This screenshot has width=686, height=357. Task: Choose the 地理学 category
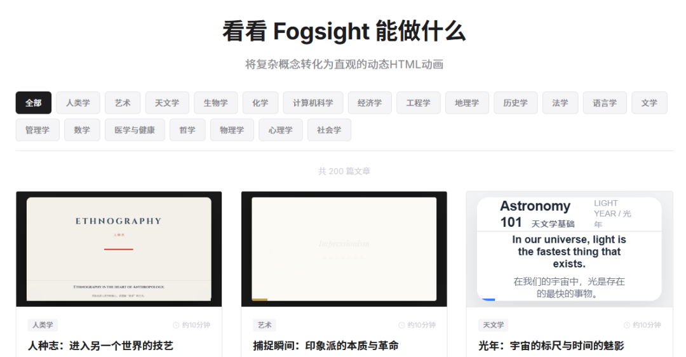click(x=467, y=103)
